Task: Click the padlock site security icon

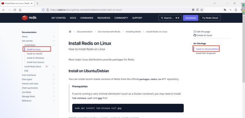Action: [x=48, y=10]
